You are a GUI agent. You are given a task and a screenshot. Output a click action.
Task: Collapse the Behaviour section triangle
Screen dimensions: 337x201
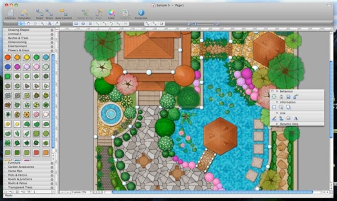tap(277, 91)
